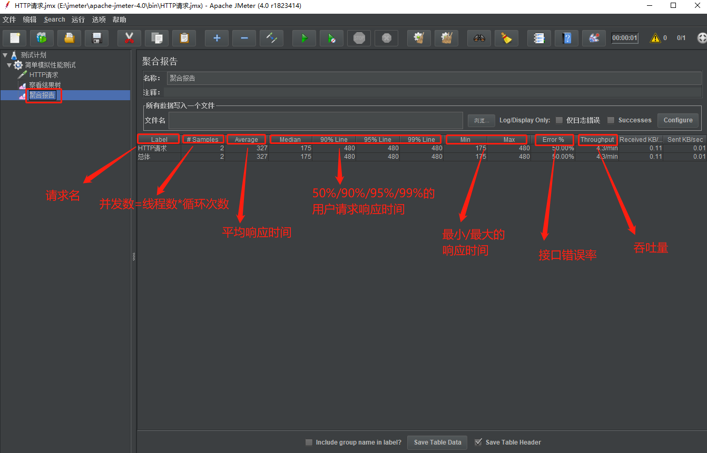The height and width of the screenshot is (453, 707).
Task: Open the 文件 menu
Action: click(x=9, y=20)
